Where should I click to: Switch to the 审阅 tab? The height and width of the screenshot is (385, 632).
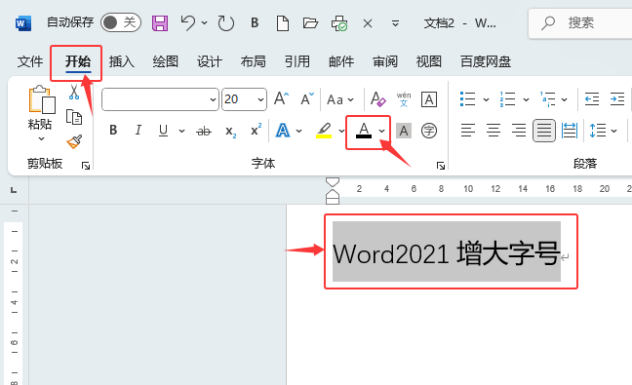pos(385,61)
